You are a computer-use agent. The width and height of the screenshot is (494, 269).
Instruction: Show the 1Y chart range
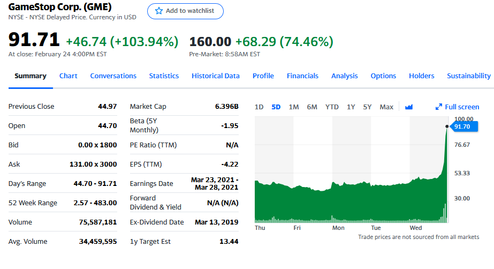[x=351, y=107]
